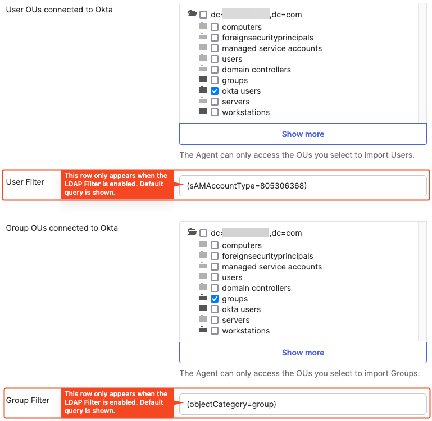The image size is (432, 421).
Task: Click folder icon beside 'servers' in Group OUs
Action: (203, 319)
